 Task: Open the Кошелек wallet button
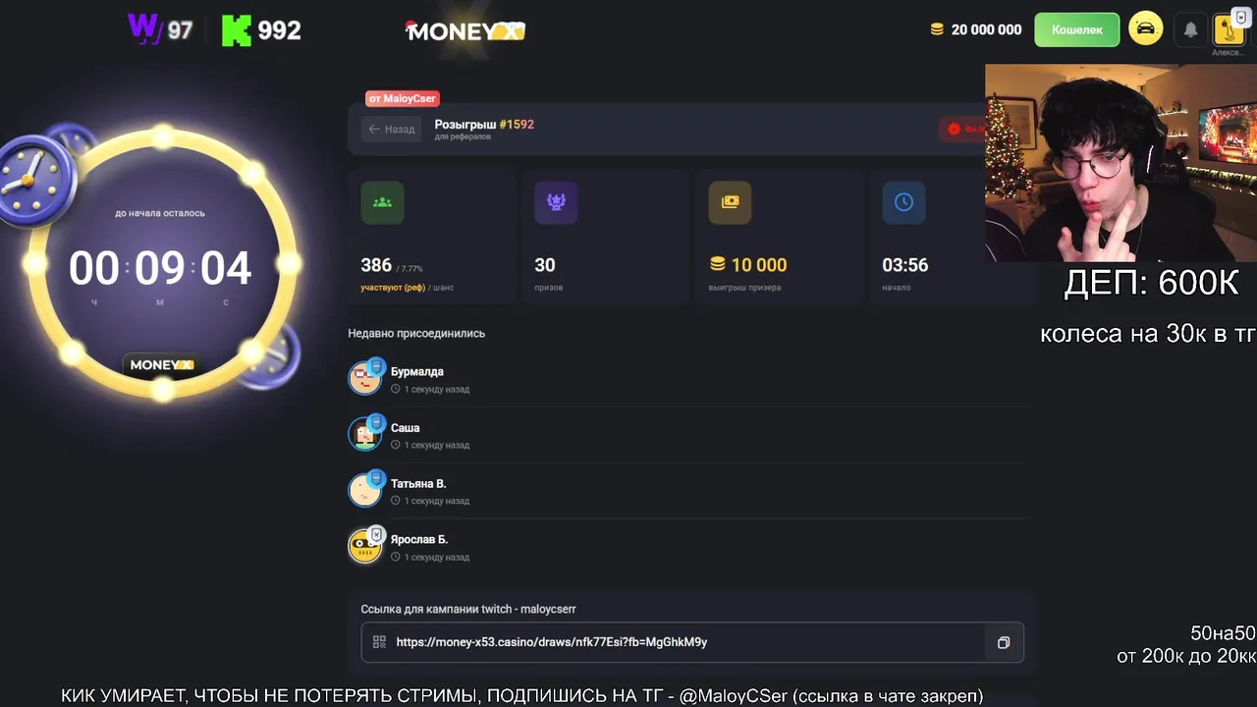coord(1077,29)
